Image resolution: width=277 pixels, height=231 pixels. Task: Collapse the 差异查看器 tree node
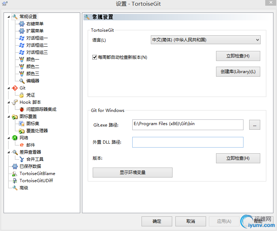(x=9, y=152)
